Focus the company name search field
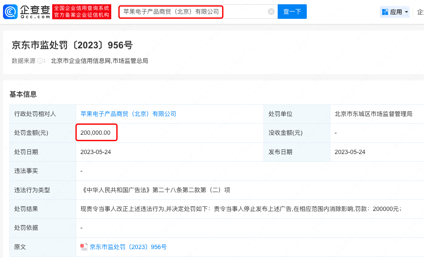This screenshot has width=424, height=258. tap(193, 12)
